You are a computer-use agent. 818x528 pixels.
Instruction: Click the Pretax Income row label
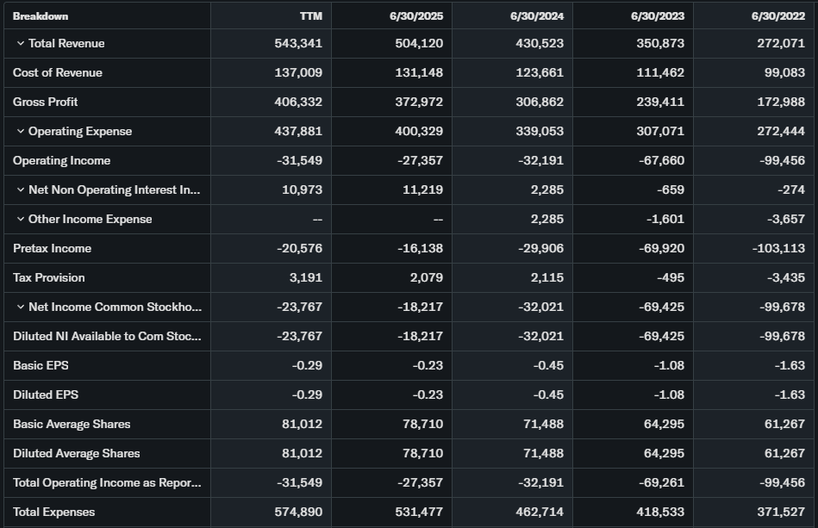coord(53,249)
